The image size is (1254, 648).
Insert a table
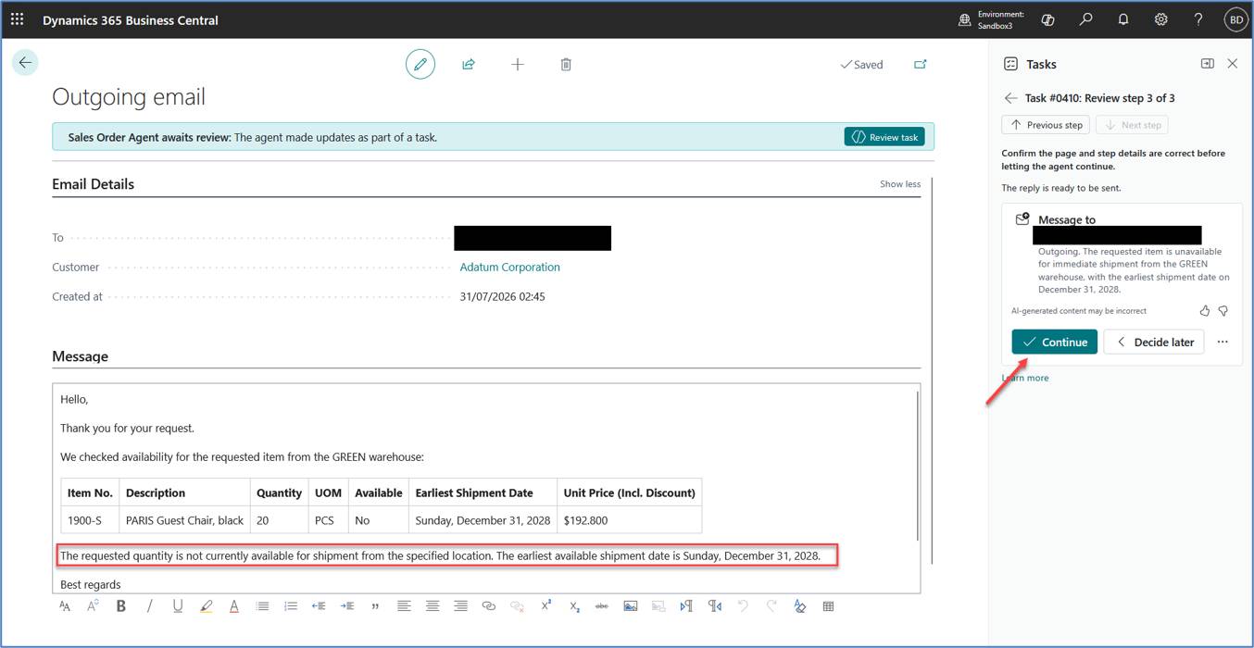click(x=828, y=606)
